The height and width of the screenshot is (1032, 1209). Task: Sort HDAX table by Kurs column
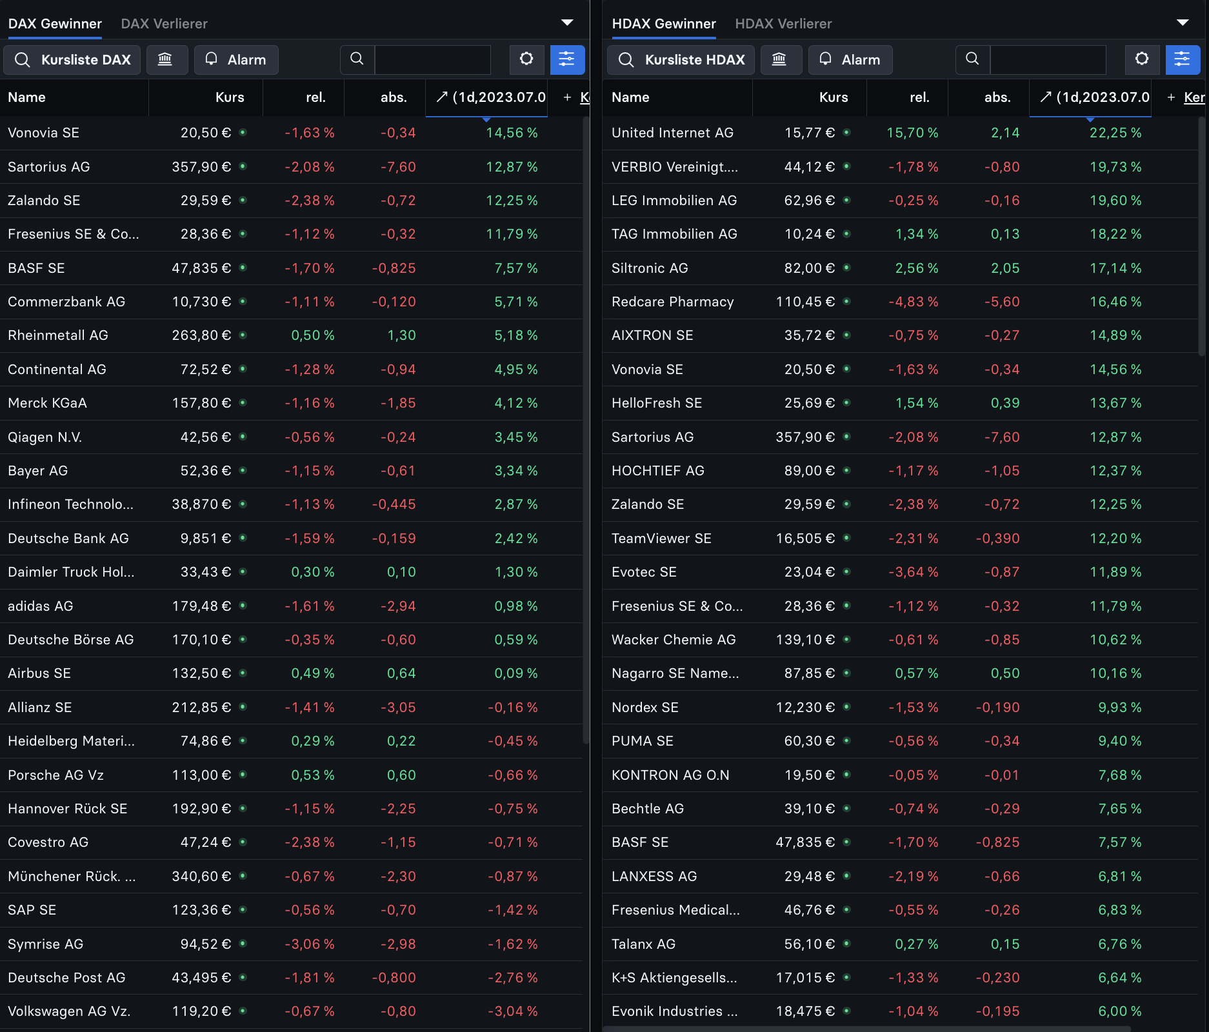point(810,97)
